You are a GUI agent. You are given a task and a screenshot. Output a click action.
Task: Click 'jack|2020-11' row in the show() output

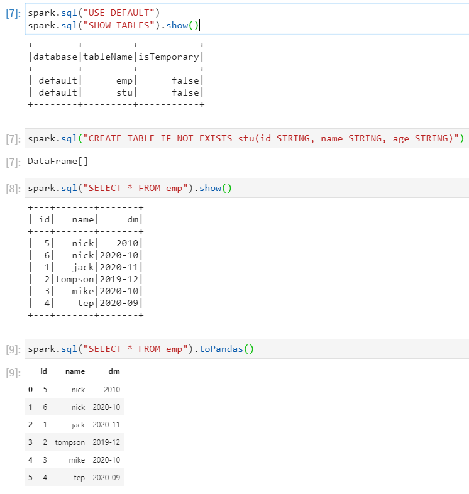coord(86,267)
